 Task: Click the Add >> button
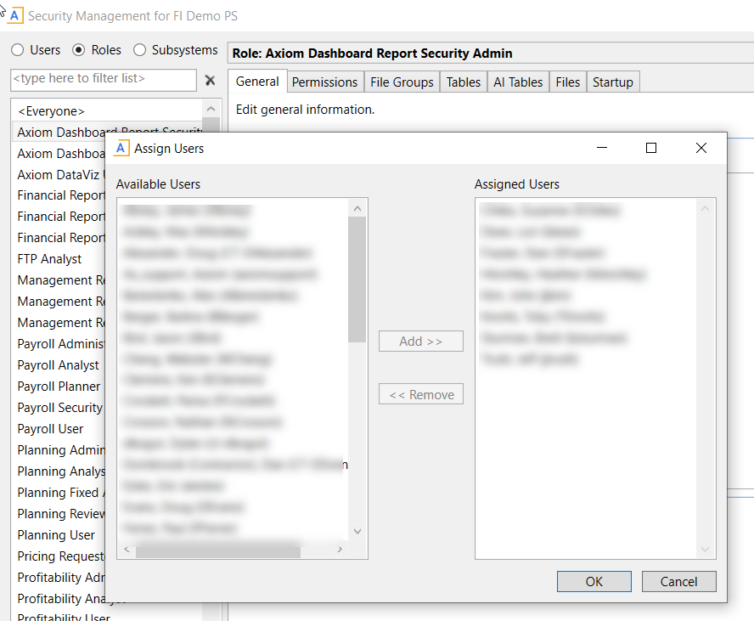point(421,341)
